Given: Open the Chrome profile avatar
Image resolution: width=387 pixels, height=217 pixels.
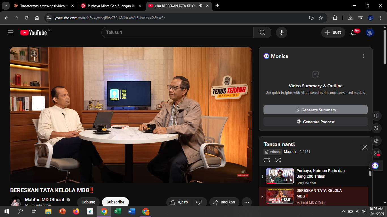Looking at the screenshot, I should click(371, 18).
